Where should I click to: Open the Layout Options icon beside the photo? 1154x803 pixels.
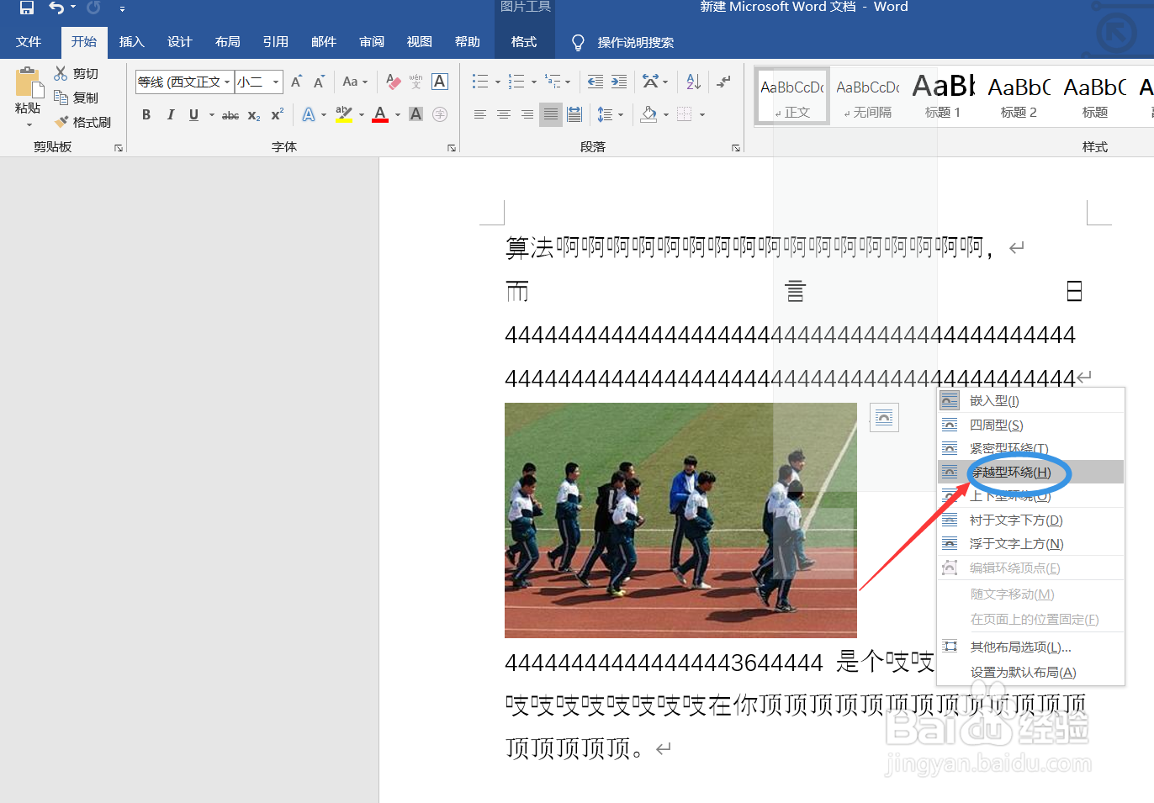point(883,417)
